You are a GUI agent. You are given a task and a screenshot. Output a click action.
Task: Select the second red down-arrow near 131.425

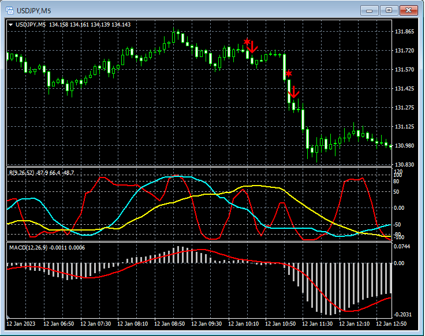click(293, 92)
